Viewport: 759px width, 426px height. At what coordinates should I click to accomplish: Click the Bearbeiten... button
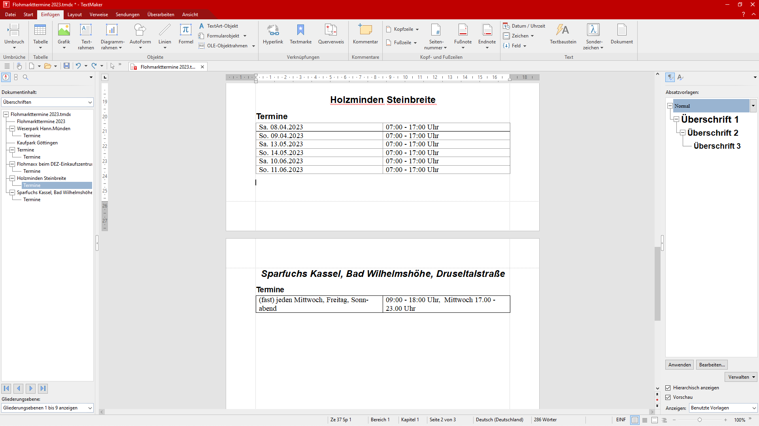coord(712,365)
